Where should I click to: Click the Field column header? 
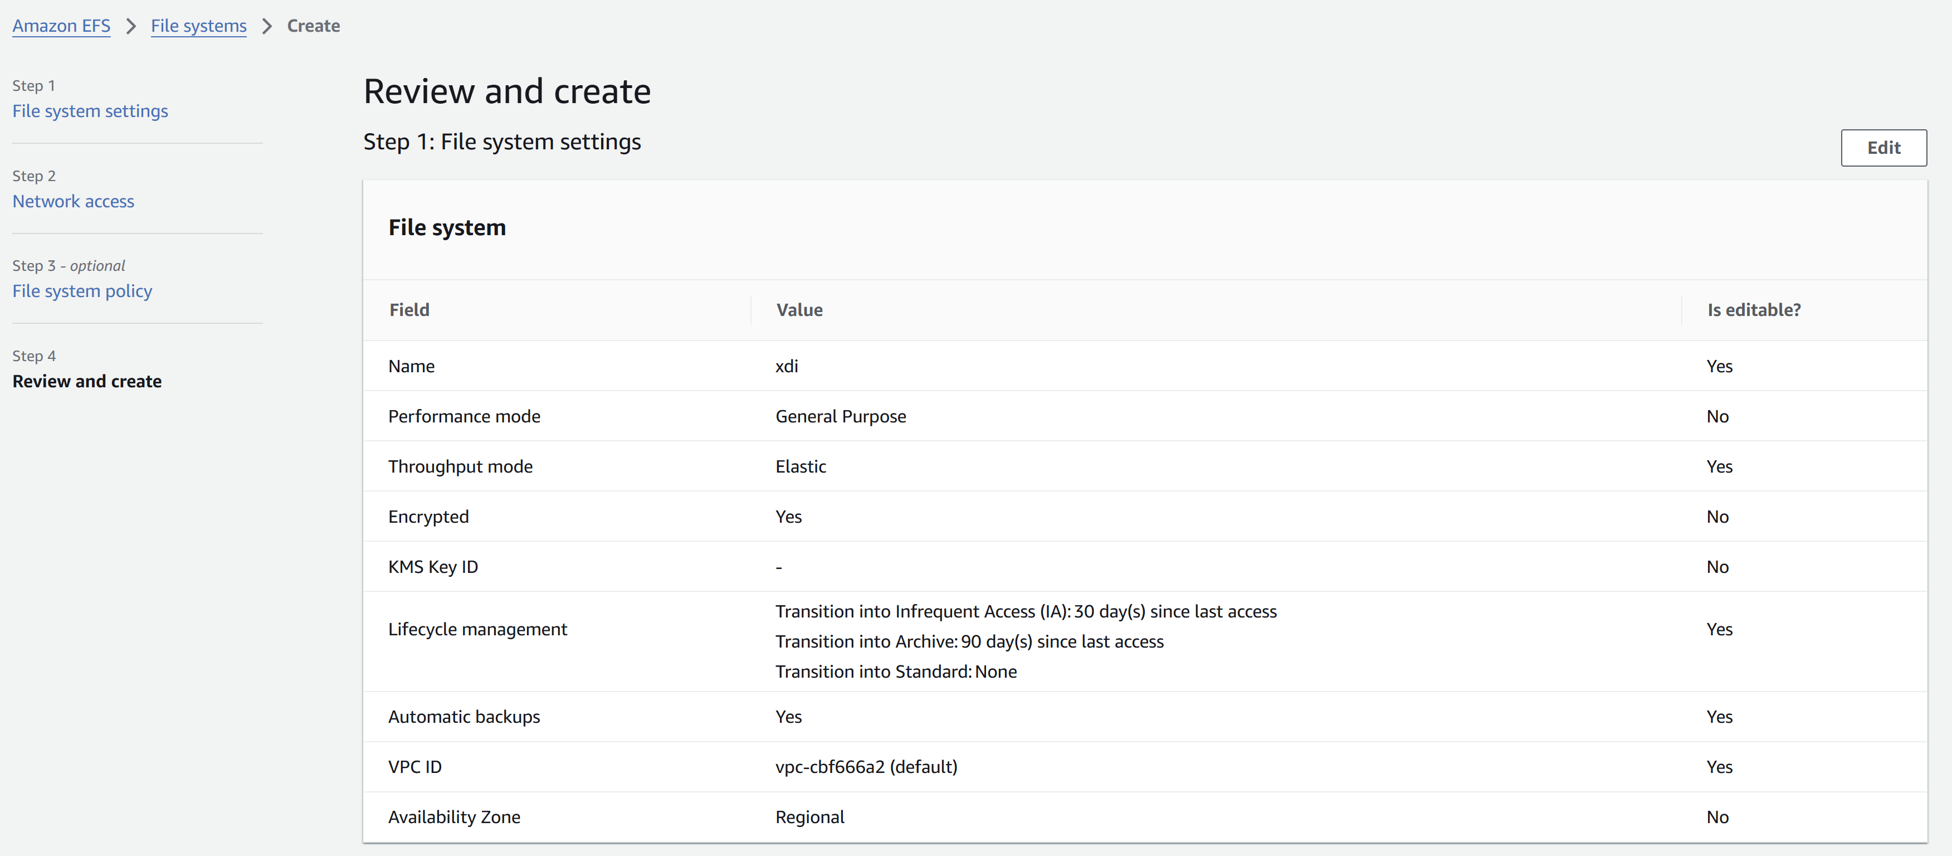pos(409,310)
